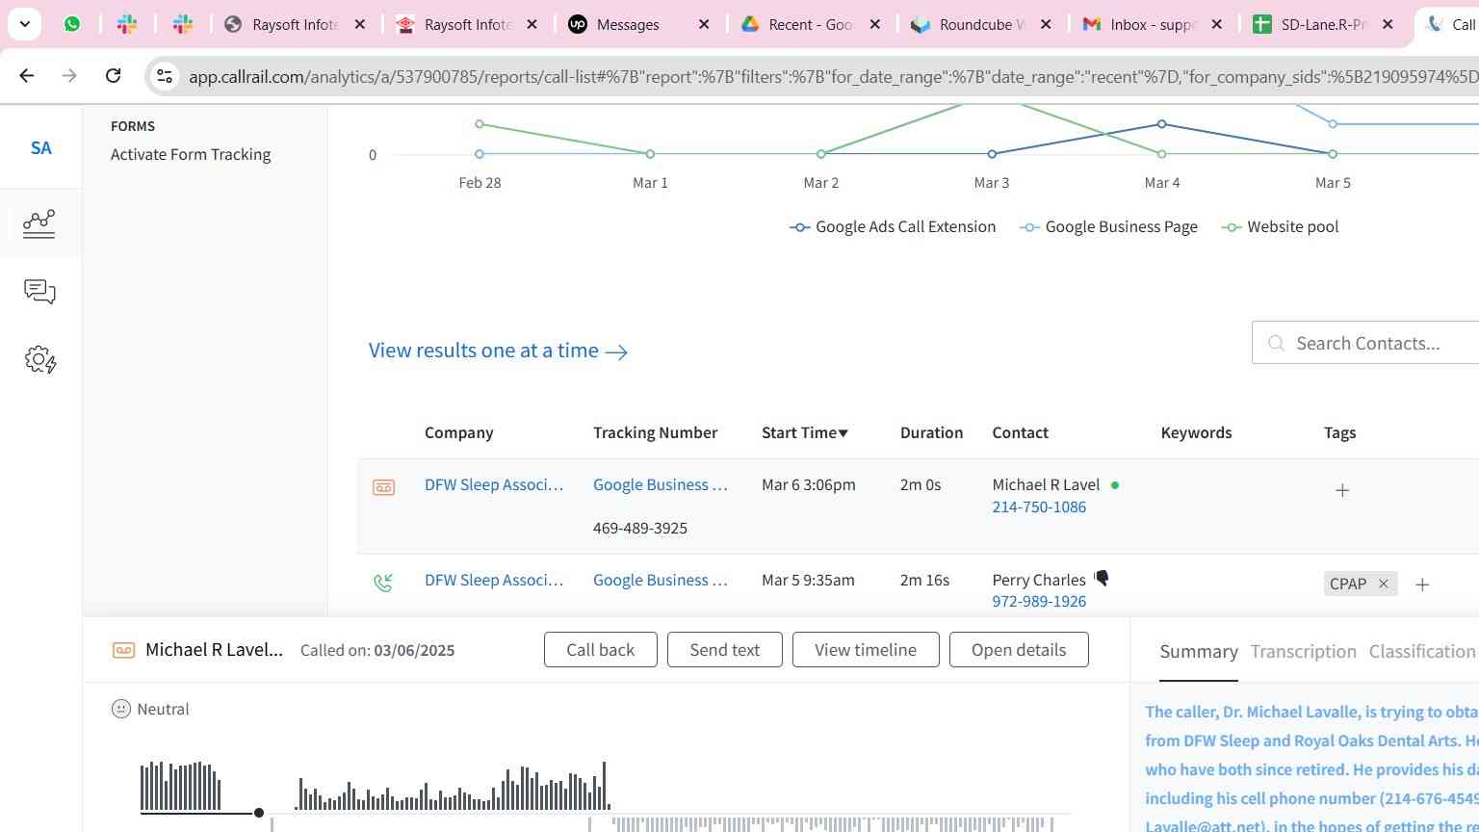
Task: Select the Mar 4 Google Ads data point
Action: pos(1162,124)
